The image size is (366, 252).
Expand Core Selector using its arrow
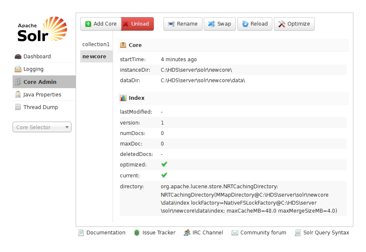coord(67,127)
